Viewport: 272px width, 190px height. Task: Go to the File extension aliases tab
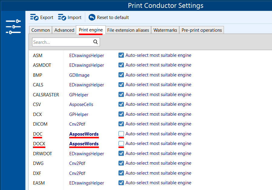[x=128, y=30]
